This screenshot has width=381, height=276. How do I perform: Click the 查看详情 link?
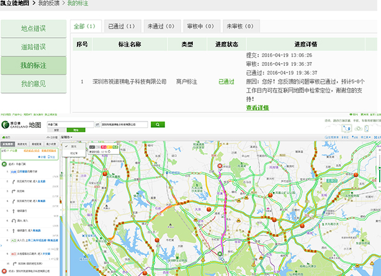pyautogui.click(x=258, y=108)
